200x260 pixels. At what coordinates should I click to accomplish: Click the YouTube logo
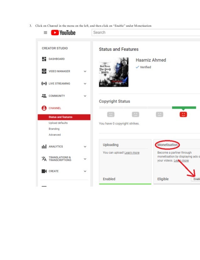click(x=63, y=32)
